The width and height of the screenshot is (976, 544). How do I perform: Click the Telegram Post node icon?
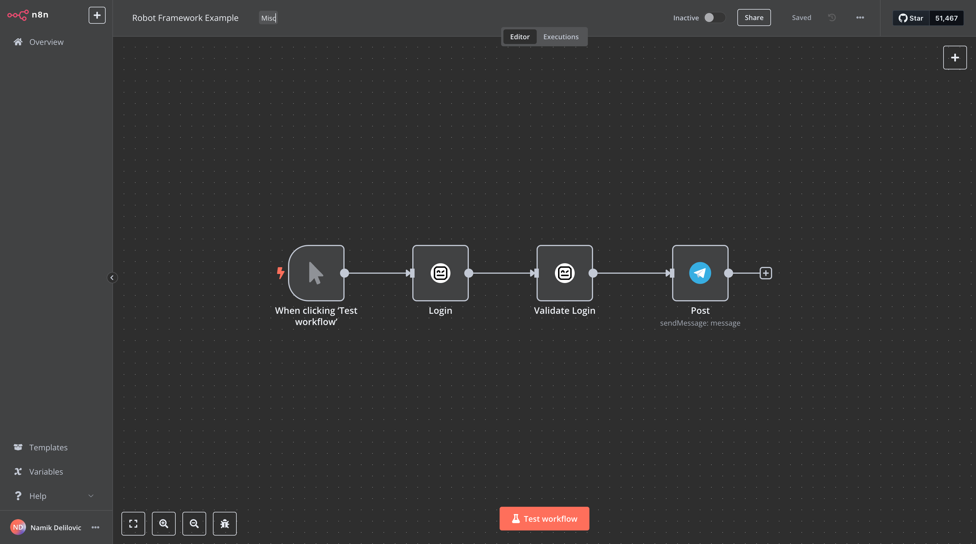click(700, 273)
